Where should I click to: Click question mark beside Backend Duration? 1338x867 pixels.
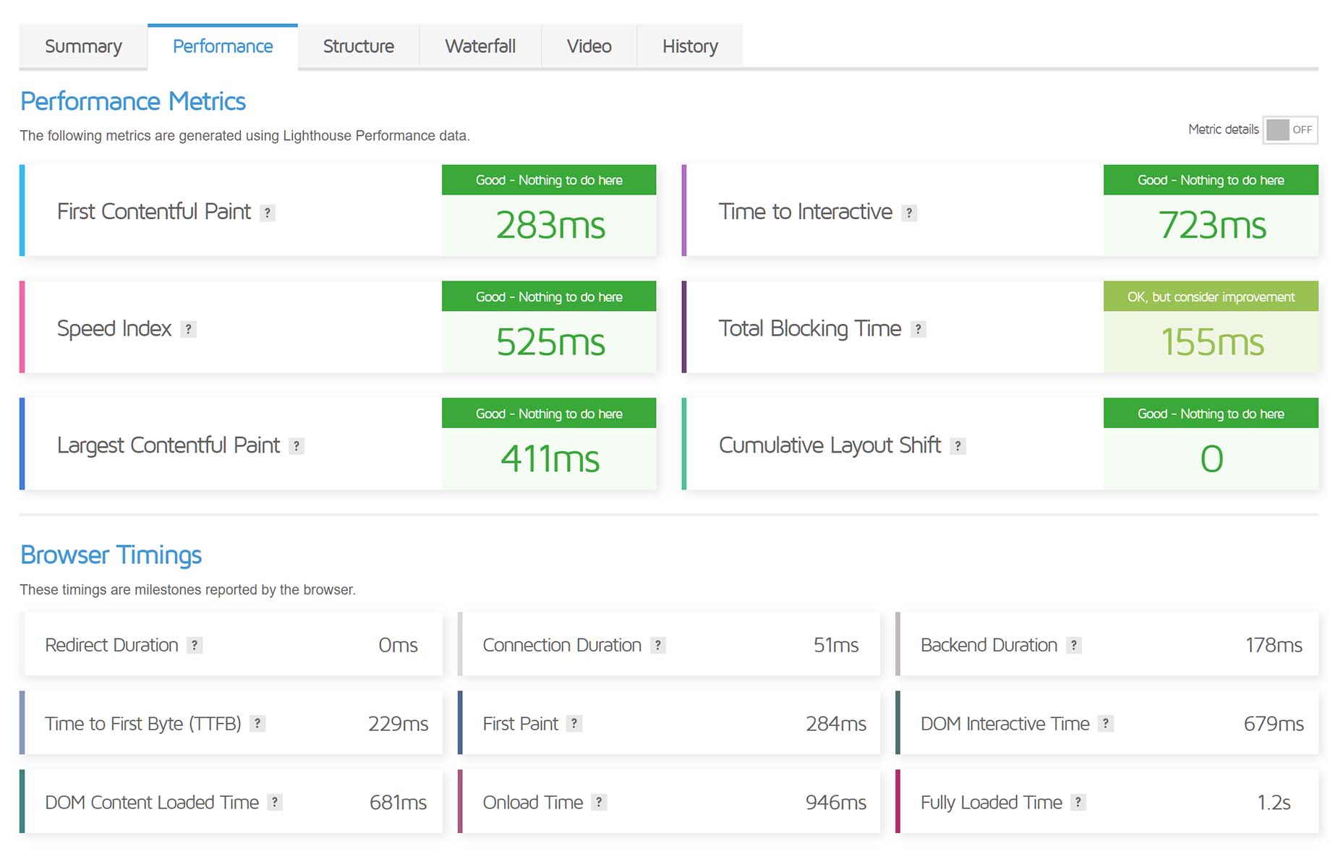point(1074,645)
